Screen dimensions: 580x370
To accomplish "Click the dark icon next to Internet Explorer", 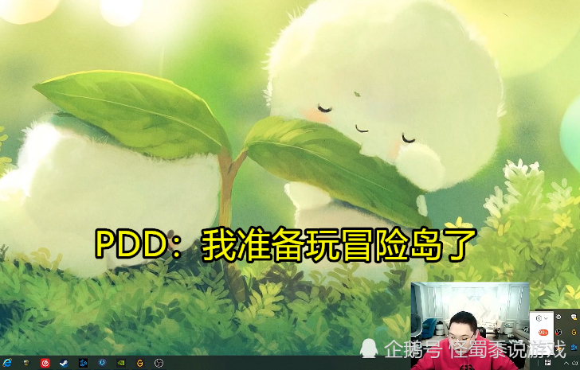I will (x=26, y=363).
